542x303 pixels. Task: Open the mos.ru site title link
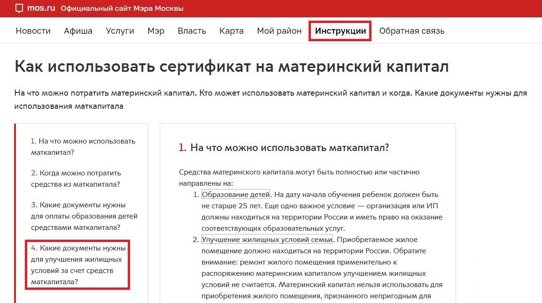pos(41,8)
